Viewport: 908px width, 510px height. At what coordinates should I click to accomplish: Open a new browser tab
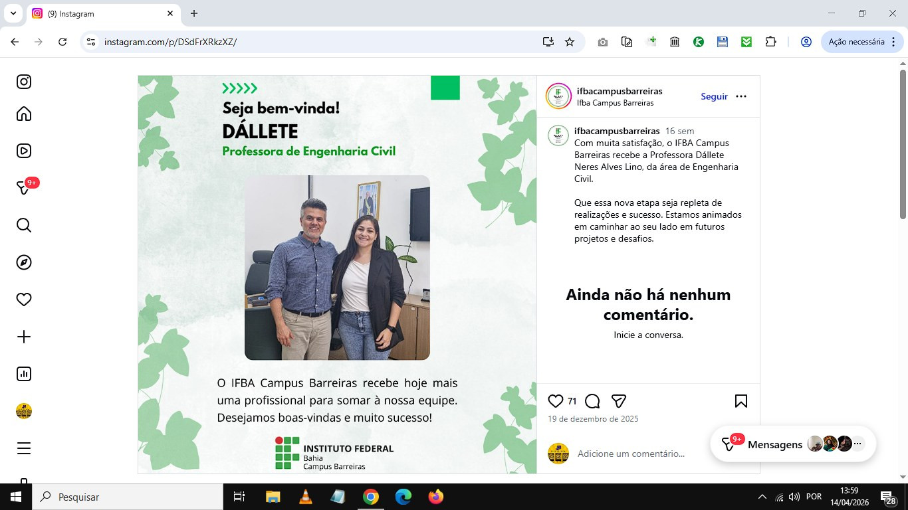click(194, 13)
